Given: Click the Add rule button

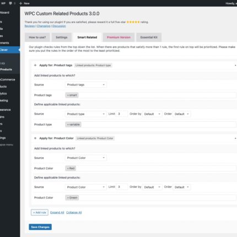Looking at the screenshot, I should [x=40, y=212].
